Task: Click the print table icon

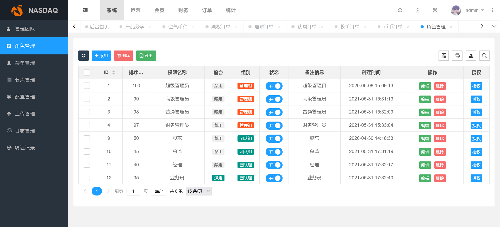Action: (x=457, y=56)
